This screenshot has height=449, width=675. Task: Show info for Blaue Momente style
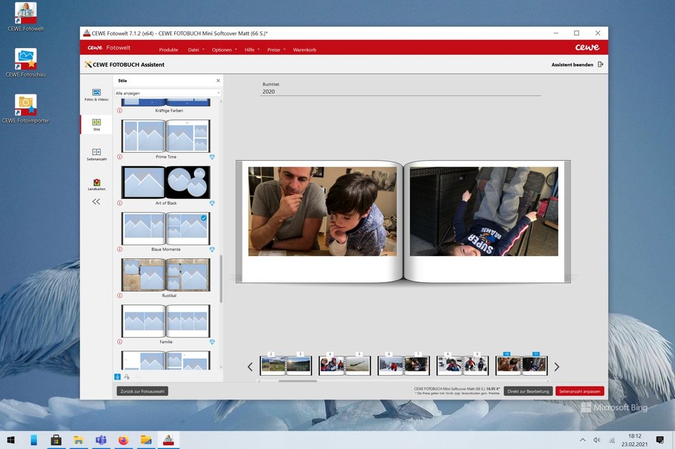[x=120, y=249]
